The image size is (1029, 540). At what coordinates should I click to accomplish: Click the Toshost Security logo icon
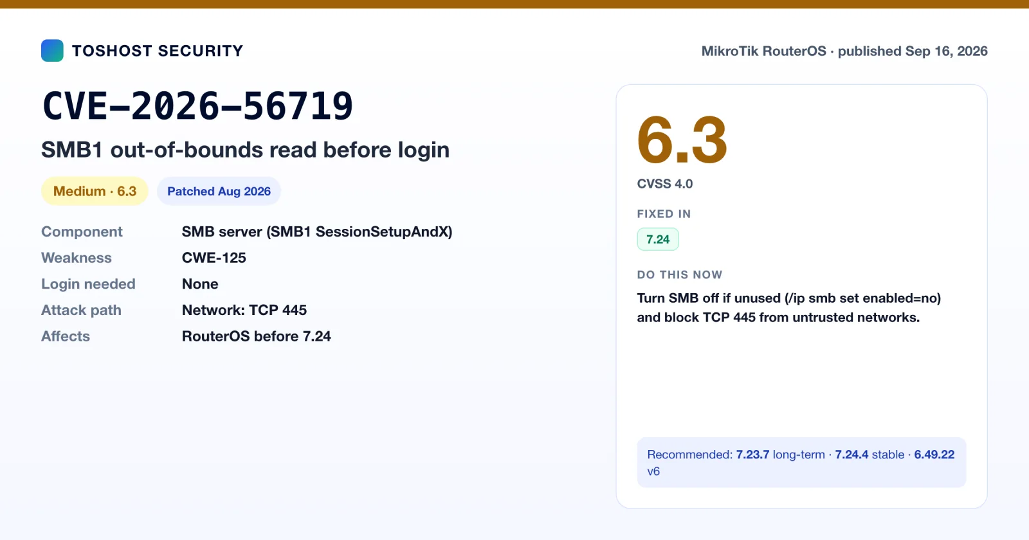pos(52,51)
